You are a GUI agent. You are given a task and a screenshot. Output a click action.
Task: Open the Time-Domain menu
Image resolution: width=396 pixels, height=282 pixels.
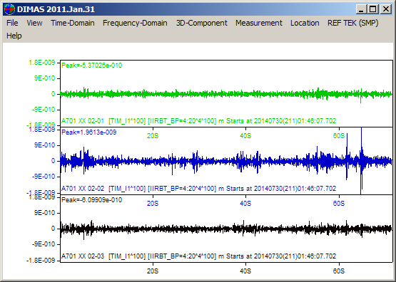(x=73, y=23)
